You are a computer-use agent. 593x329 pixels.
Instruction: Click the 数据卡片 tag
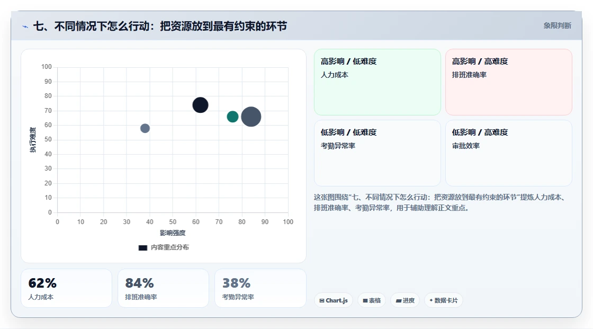pos(443,300)
